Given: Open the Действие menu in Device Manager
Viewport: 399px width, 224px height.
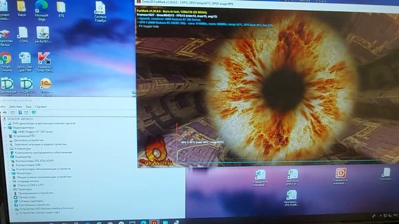Looking at the screenshot, I should tap(16, 106).
